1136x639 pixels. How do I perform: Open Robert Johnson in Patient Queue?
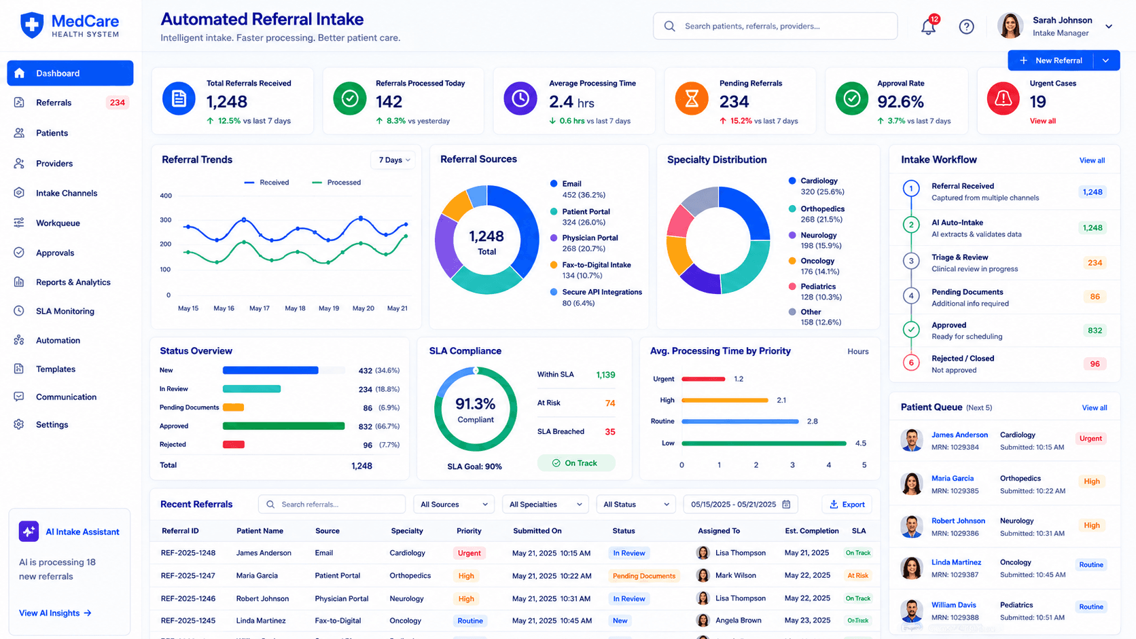point(958,521)
